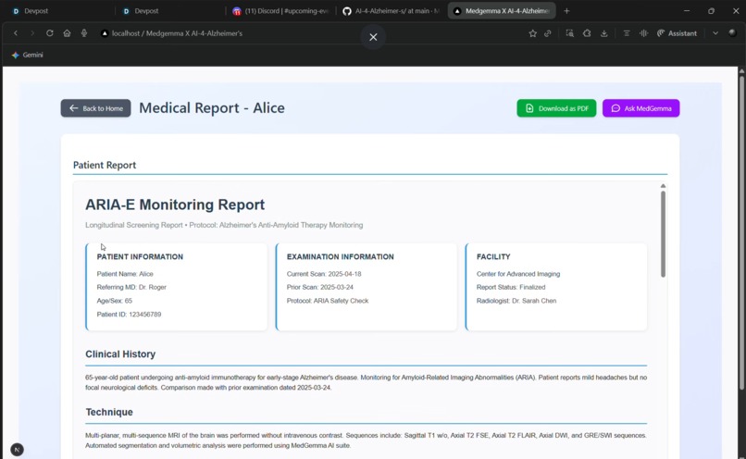Open a new browser tab with plus

coord(566,11)
